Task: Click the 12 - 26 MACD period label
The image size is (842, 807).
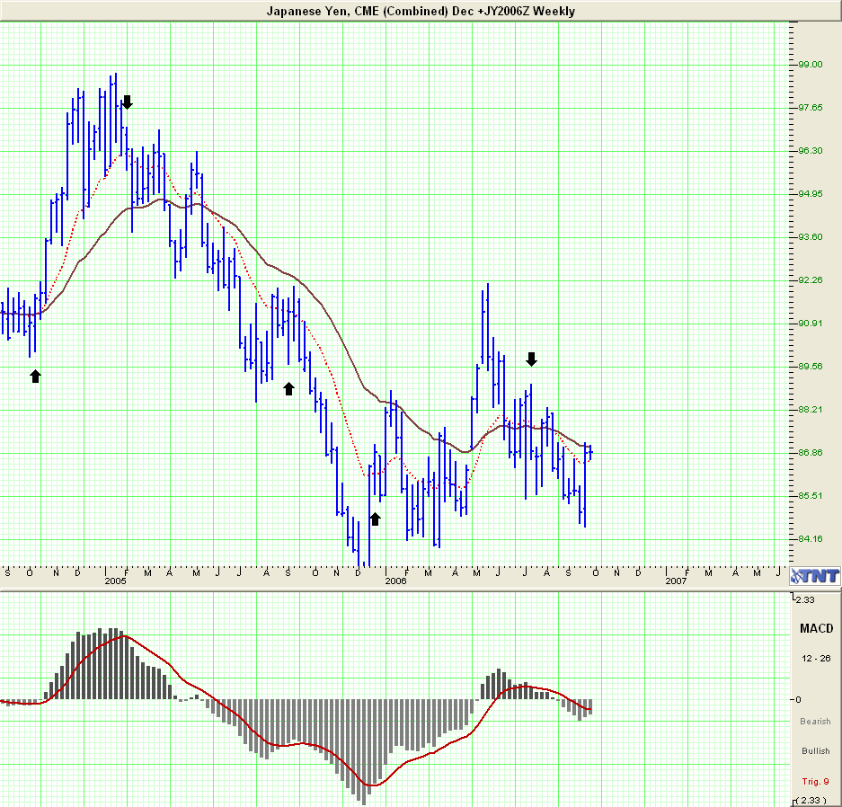Action: click(x=816, y=659)
